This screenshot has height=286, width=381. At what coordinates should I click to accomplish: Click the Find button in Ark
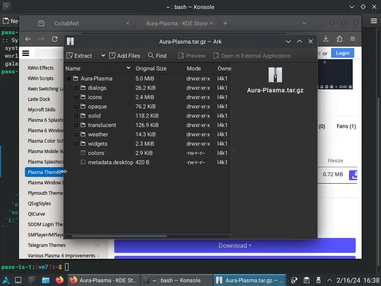coord(157,56)
